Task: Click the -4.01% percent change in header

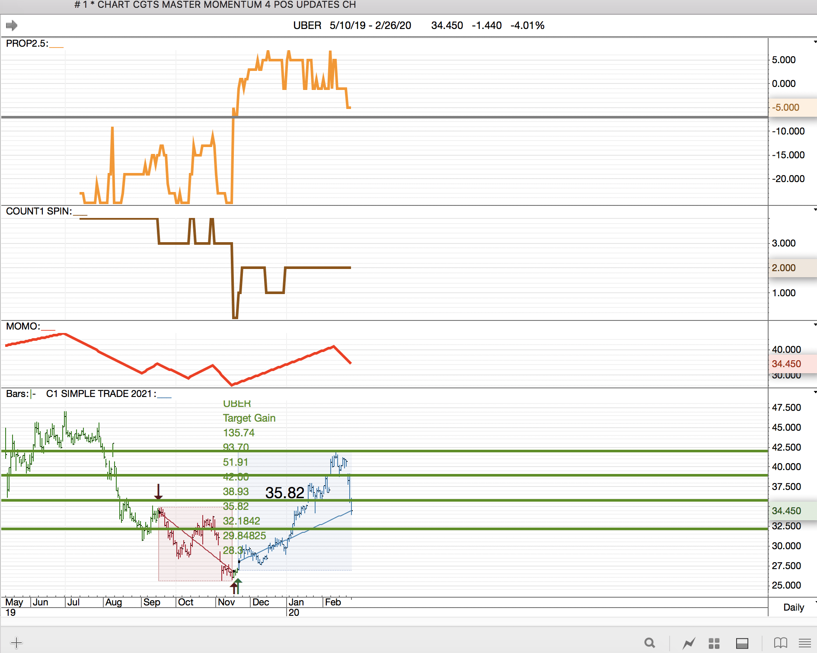Action: [527, 26]
